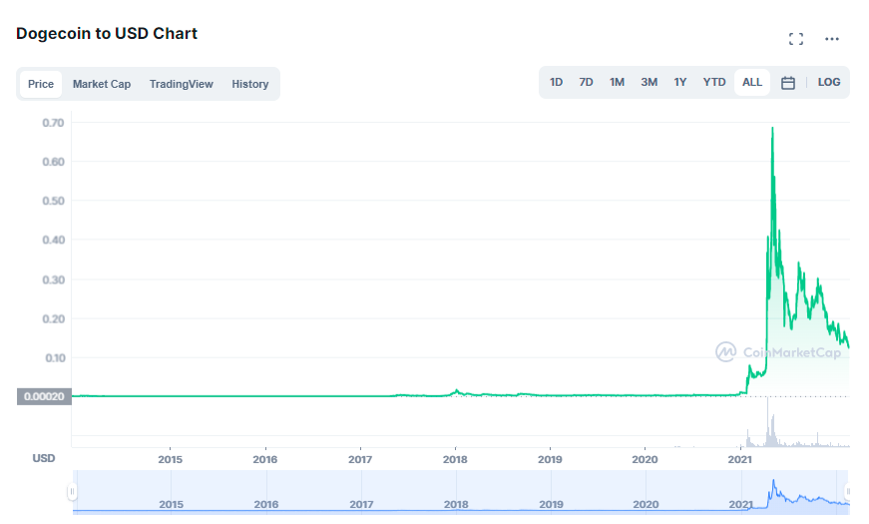Click the Dogecoin to USD Chart heading
This screenshot has height=524, width=869.
click(107, 33)
